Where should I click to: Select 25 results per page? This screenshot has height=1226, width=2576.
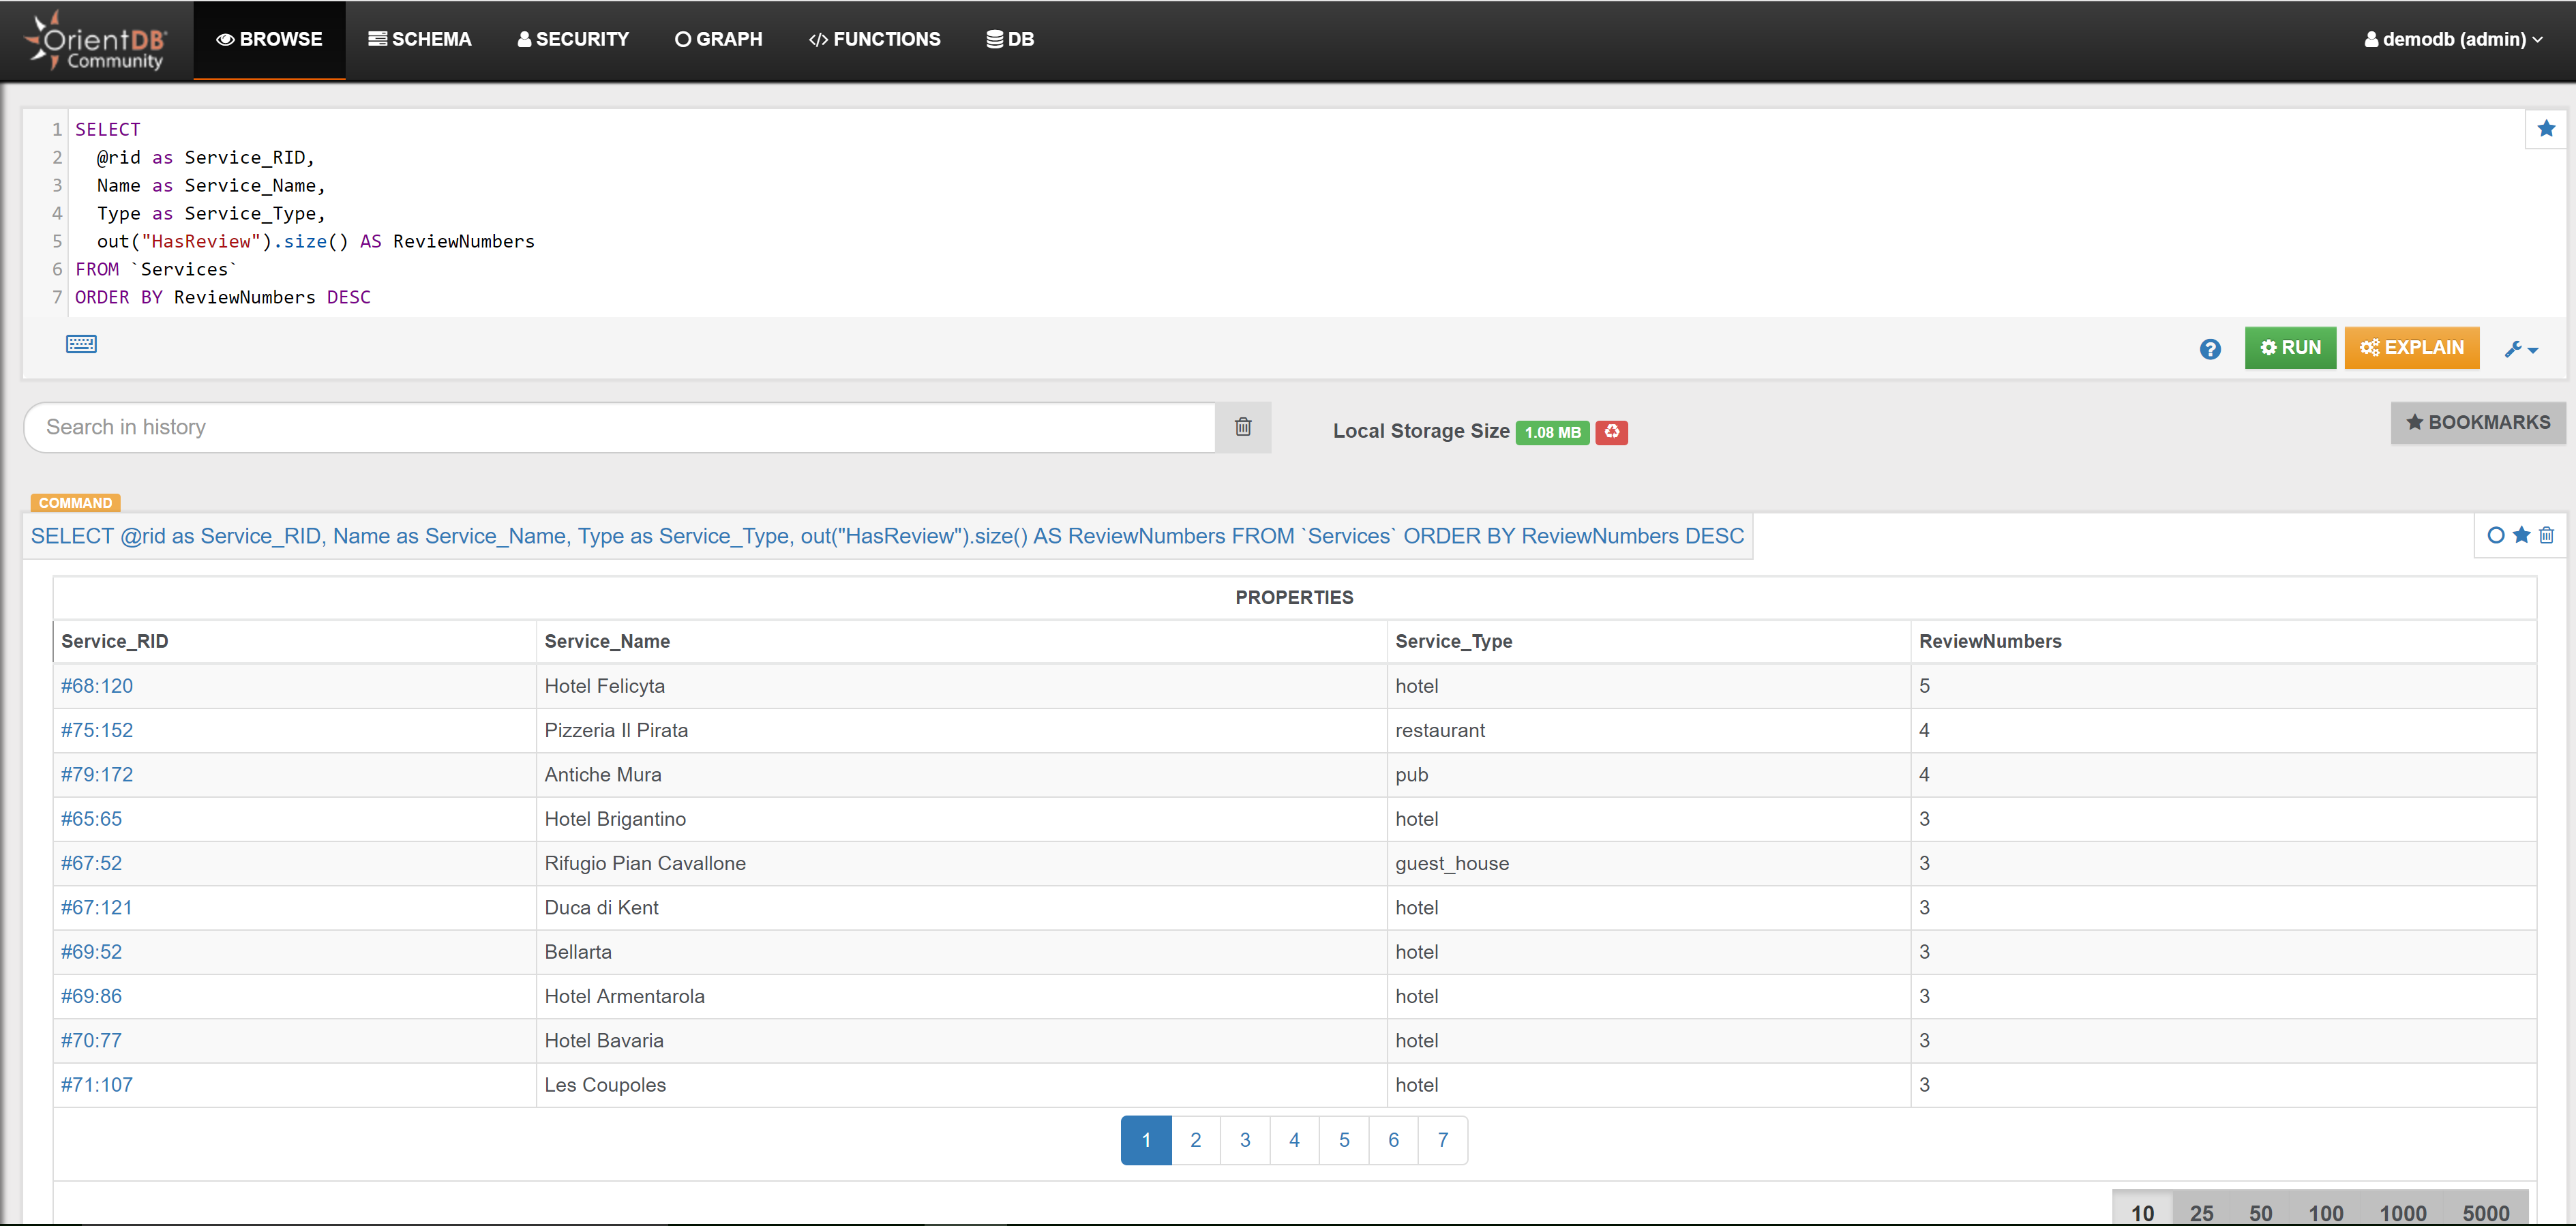point(2201,1212)
